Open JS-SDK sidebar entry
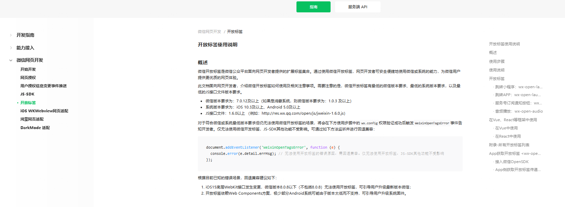The height and width of the screenshot is (207, 565). (x=27, y=94)
